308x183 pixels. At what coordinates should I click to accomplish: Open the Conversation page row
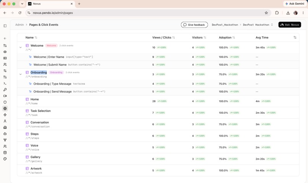158,124
